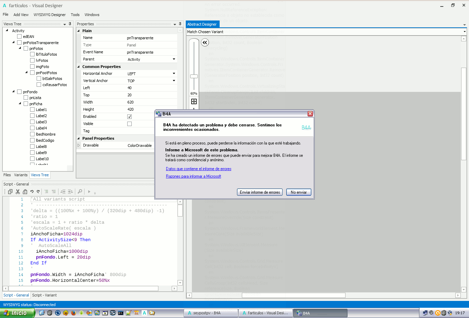Click the Left value field showing 40
Screen dimensions: 469x318
coord(152,88)
